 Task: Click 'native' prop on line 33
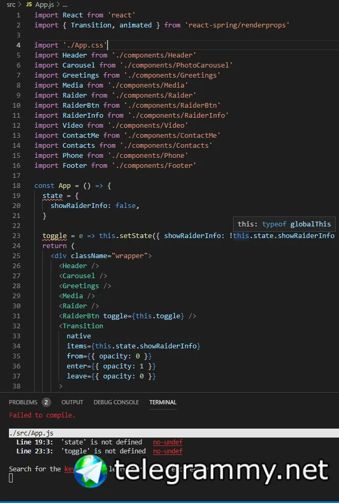(79, 336)
